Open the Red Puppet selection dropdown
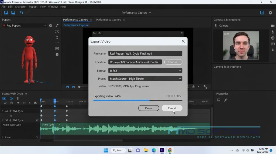This screenshot has height=154, width=276. click(25, 26)
